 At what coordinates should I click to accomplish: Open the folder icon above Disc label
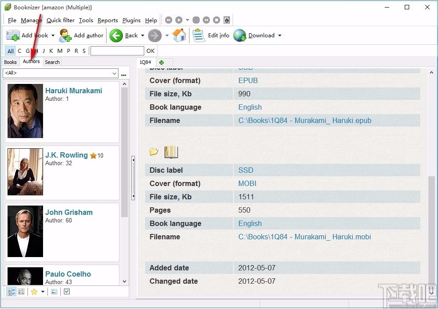click(x=154, y=152)
